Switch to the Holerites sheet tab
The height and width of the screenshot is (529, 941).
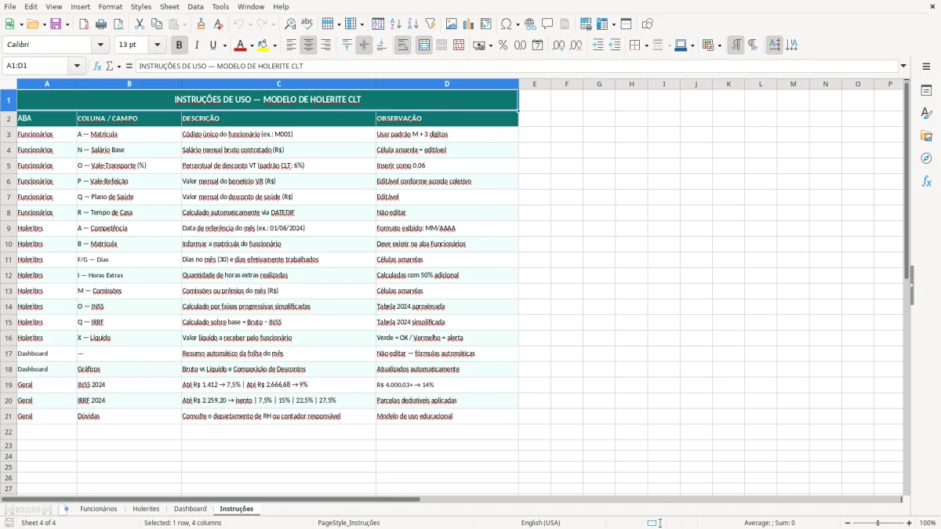146,508
